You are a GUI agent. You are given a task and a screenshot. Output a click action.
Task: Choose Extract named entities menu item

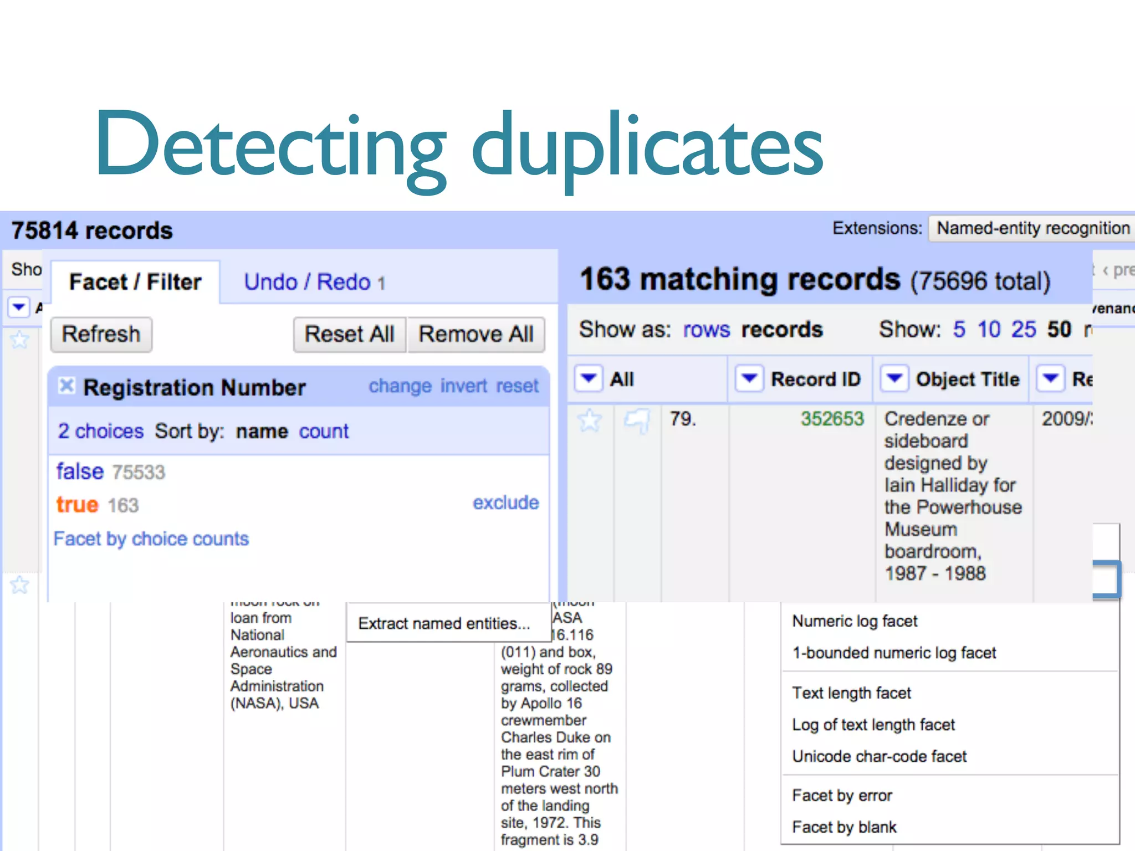444,623
